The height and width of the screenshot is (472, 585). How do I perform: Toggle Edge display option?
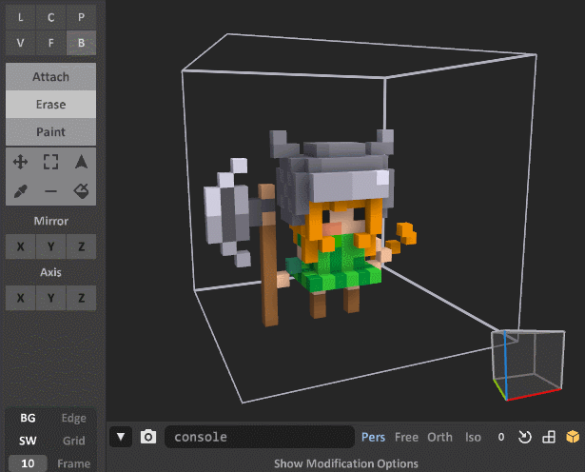click(x=74, y=419)
